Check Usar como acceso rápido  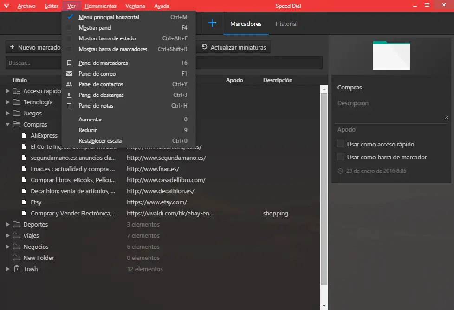tap(341, 144)
